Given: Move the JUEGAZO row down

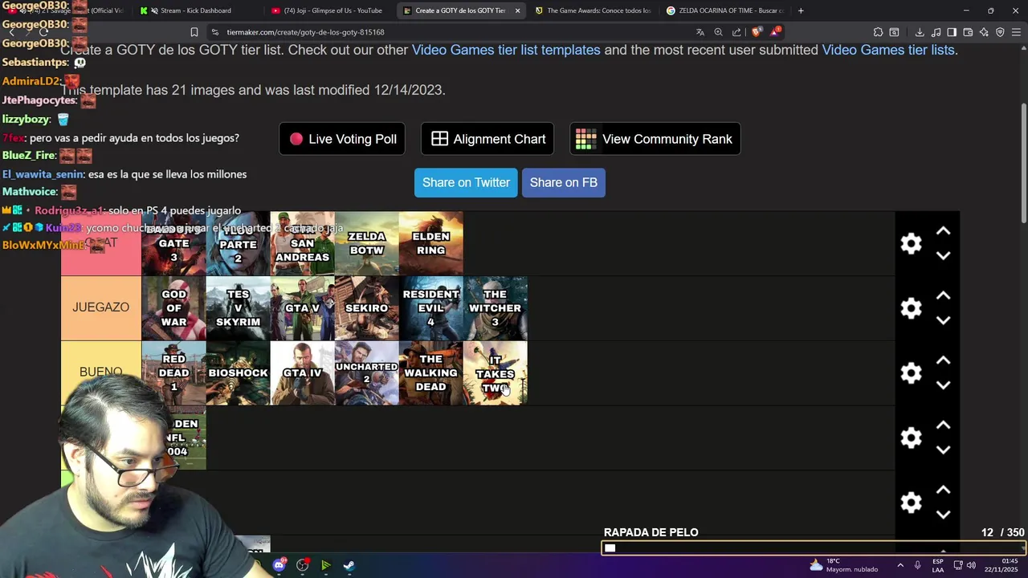Looking at the screenshot, I should click(x=944, y=320).
